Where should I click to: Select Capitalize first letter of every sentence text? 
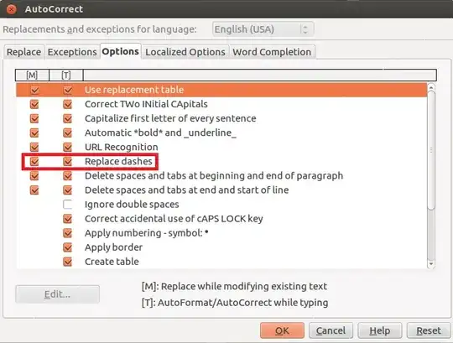click(170, 118)
